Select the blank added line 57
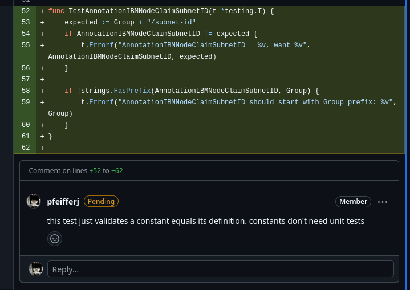Screen dimensions: 410x290 (26, 80)
